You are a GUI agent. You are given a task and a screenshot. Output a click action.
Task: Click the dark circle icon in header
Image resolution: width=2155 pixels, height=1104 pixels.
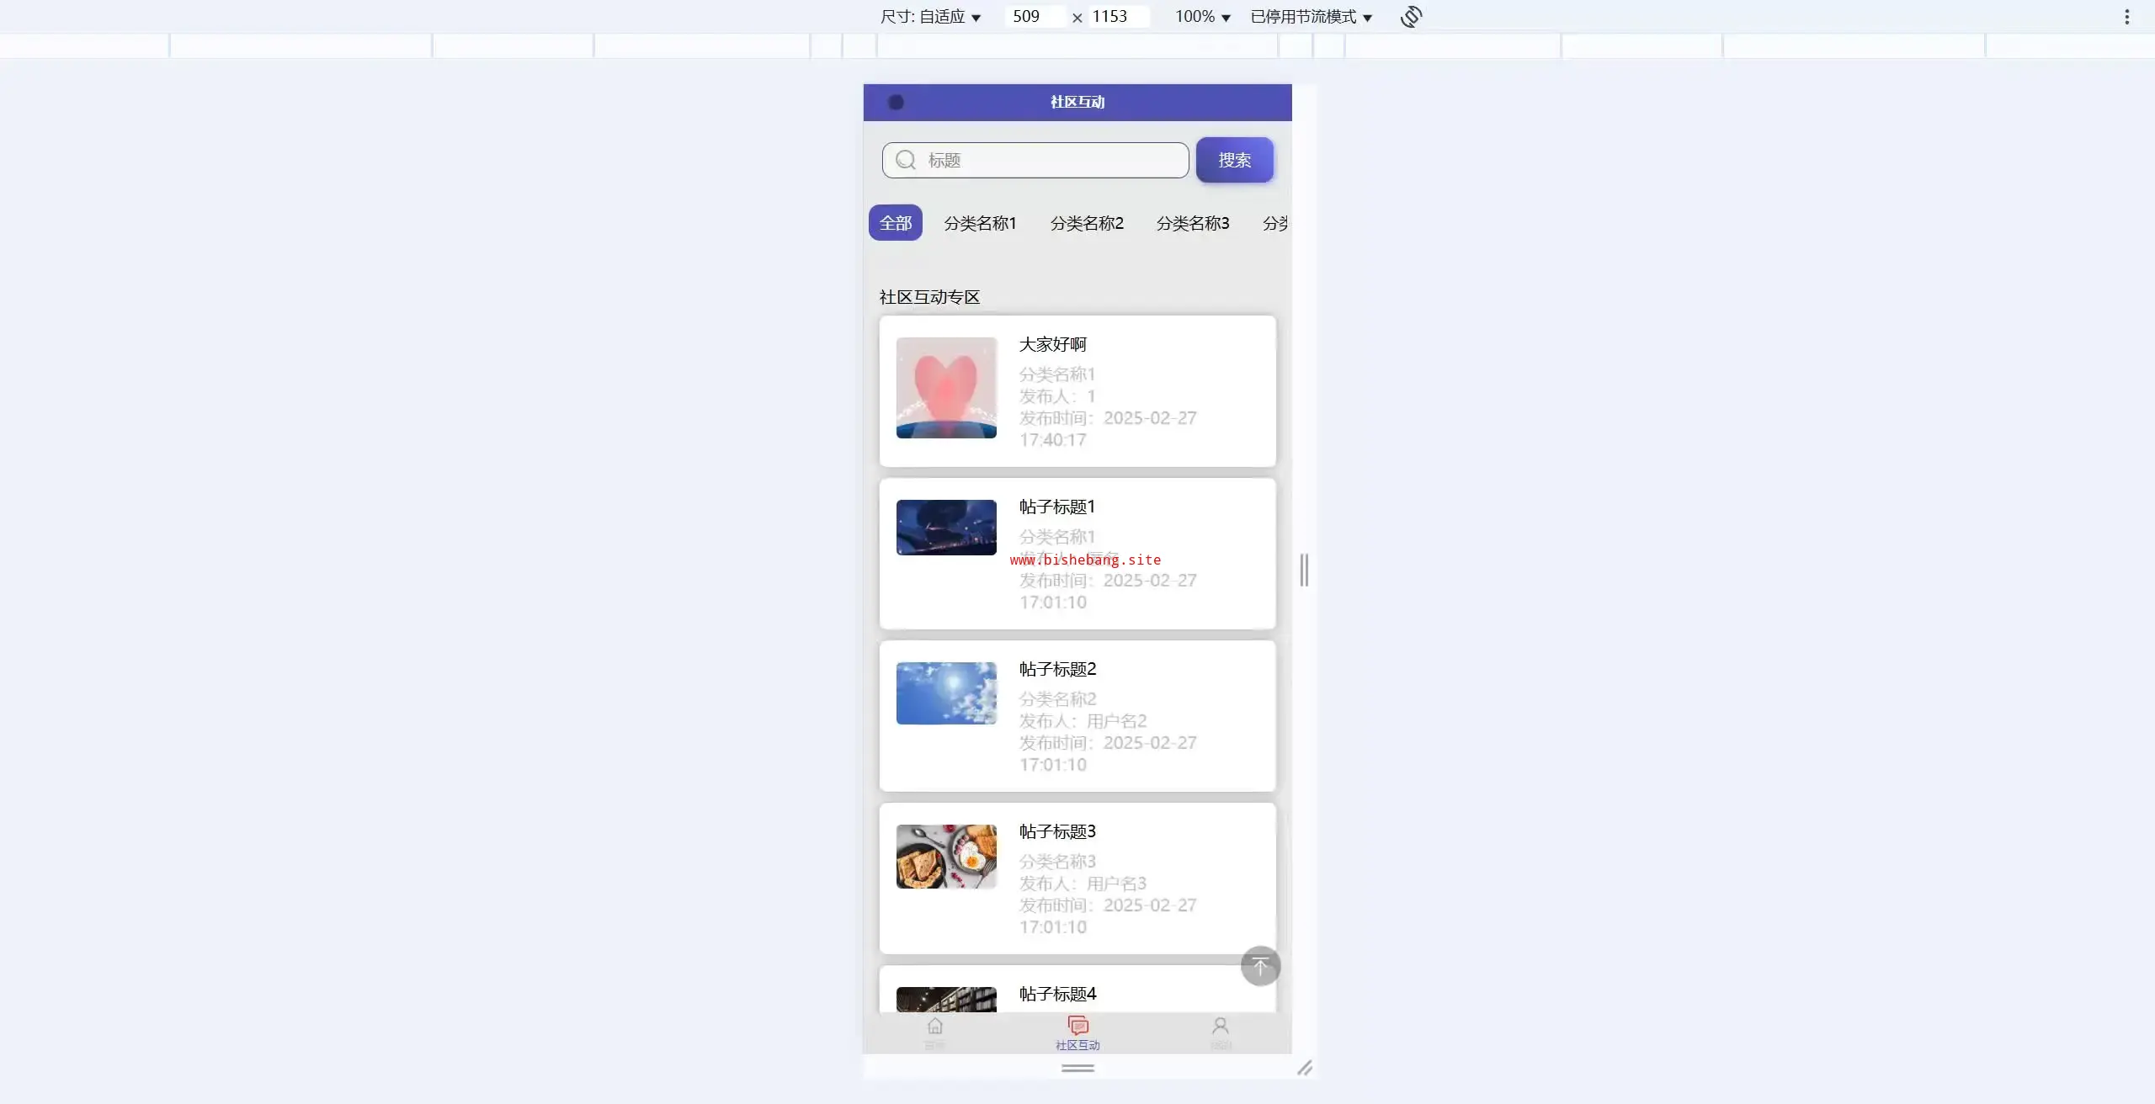(x=896, y=102)
